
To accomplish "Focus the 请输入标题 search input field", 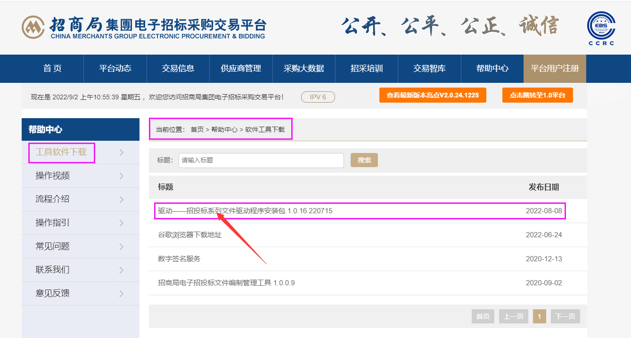I will [x=261, y=160].
